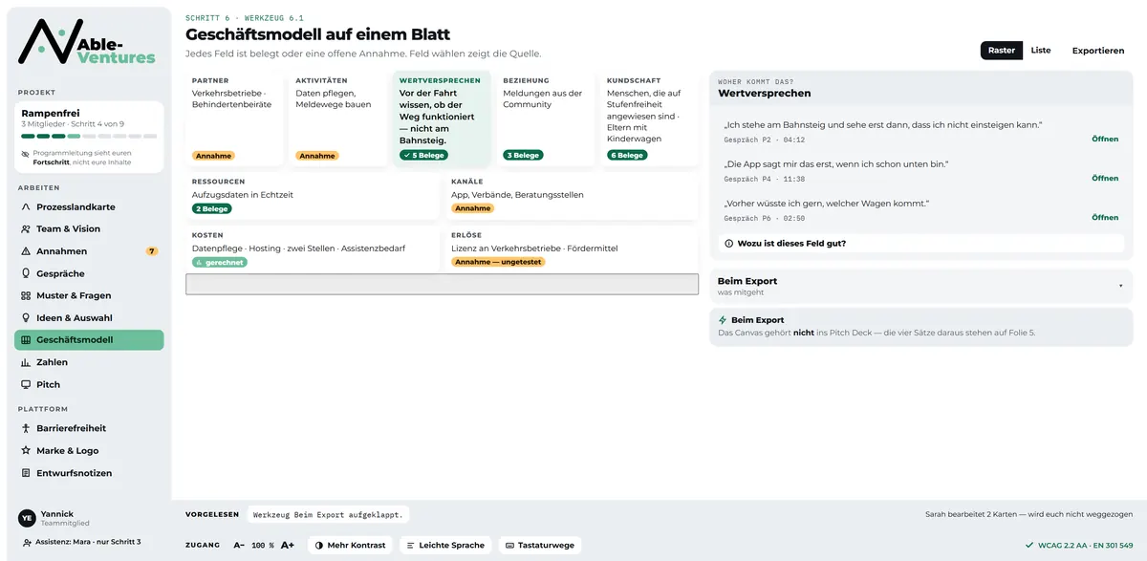
Task: Click the 6 Belege badge
Action: (627, 155)
